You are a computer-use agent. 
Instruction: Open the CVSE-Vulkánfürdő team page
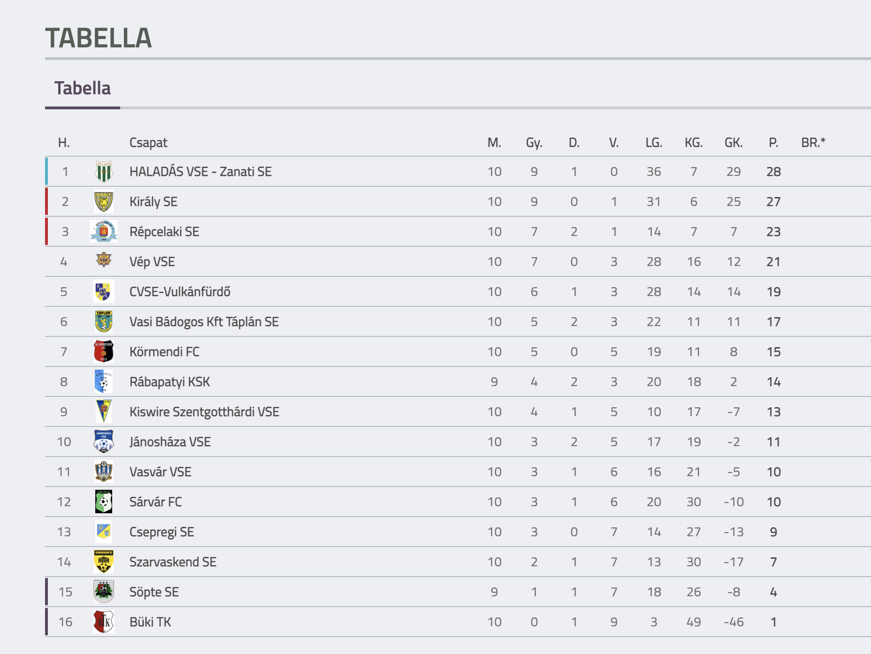tap(180, 292)
